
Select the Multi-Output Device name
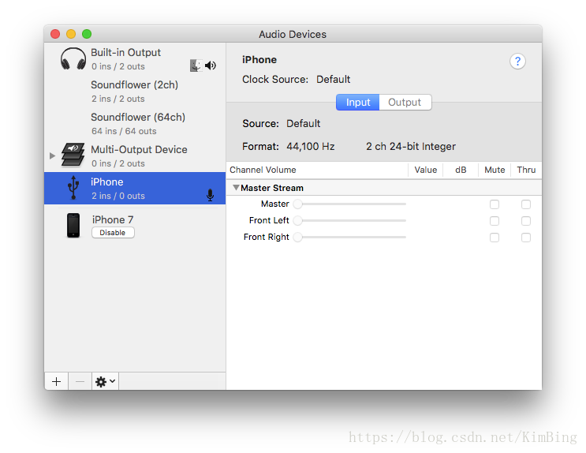pyautogui.click(x=139, y=149)
